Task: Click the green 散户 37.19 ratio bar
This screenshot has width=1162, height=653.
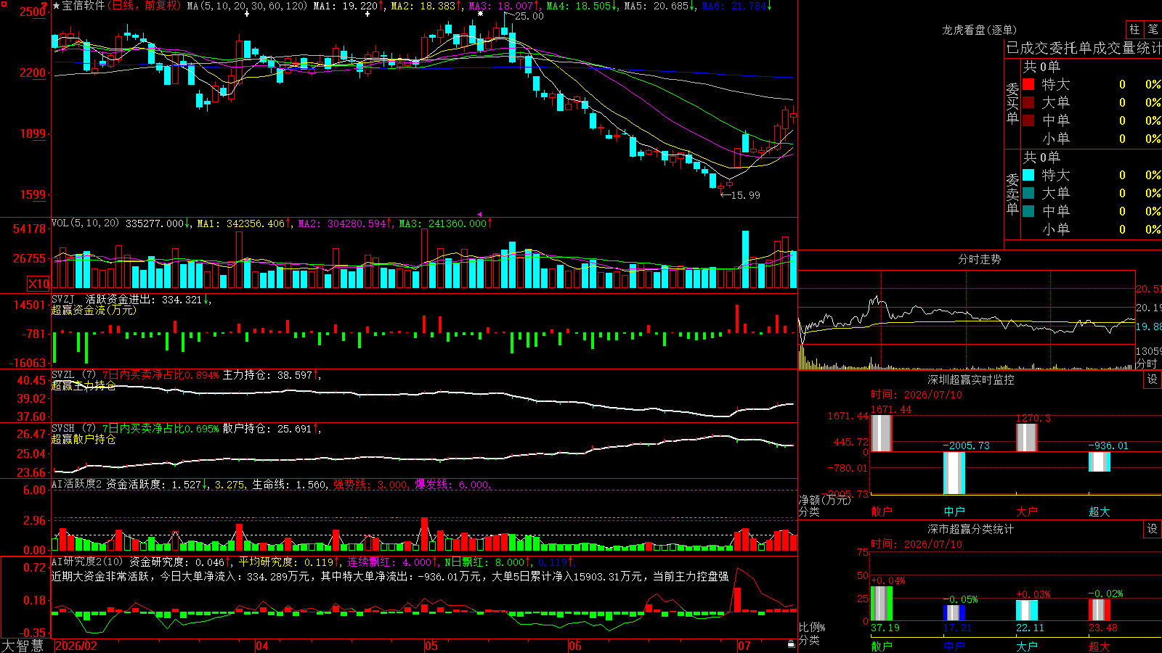Action: (882, 604)
